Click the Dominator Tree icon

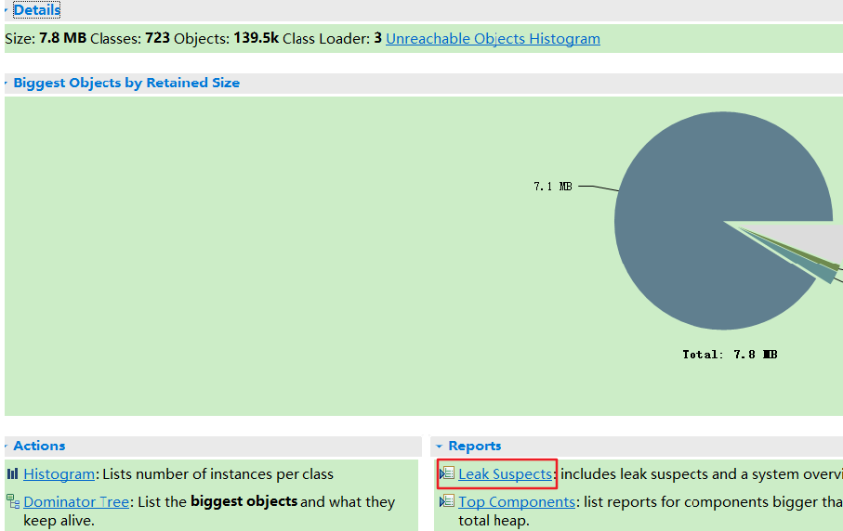[x=13, y=501]
